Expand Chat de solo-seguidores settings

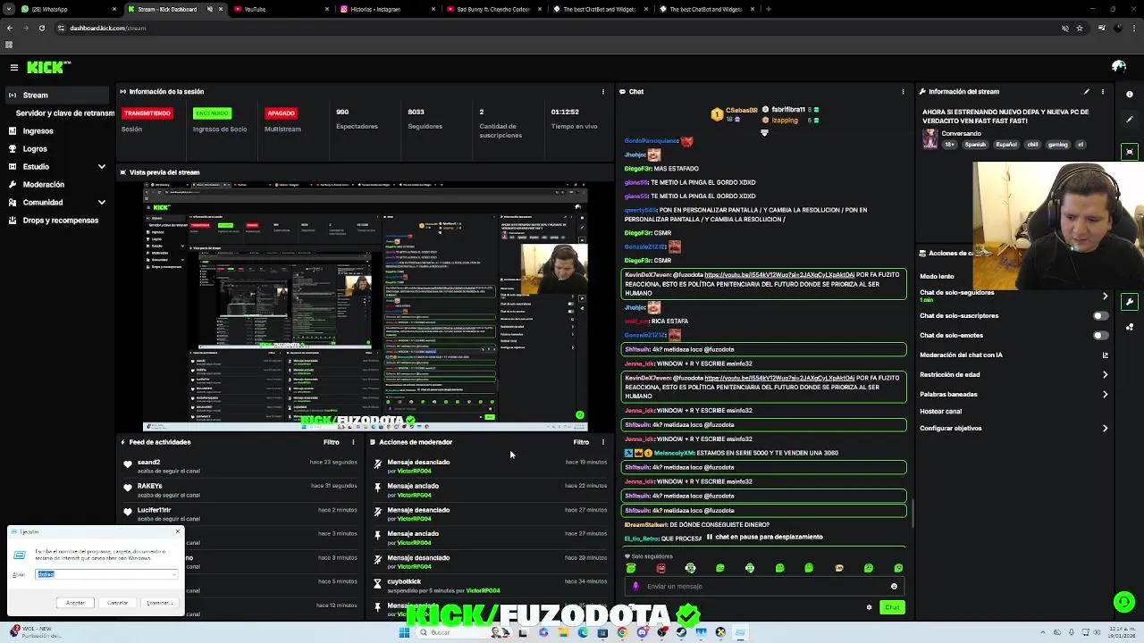click(x=1105, y=296)
